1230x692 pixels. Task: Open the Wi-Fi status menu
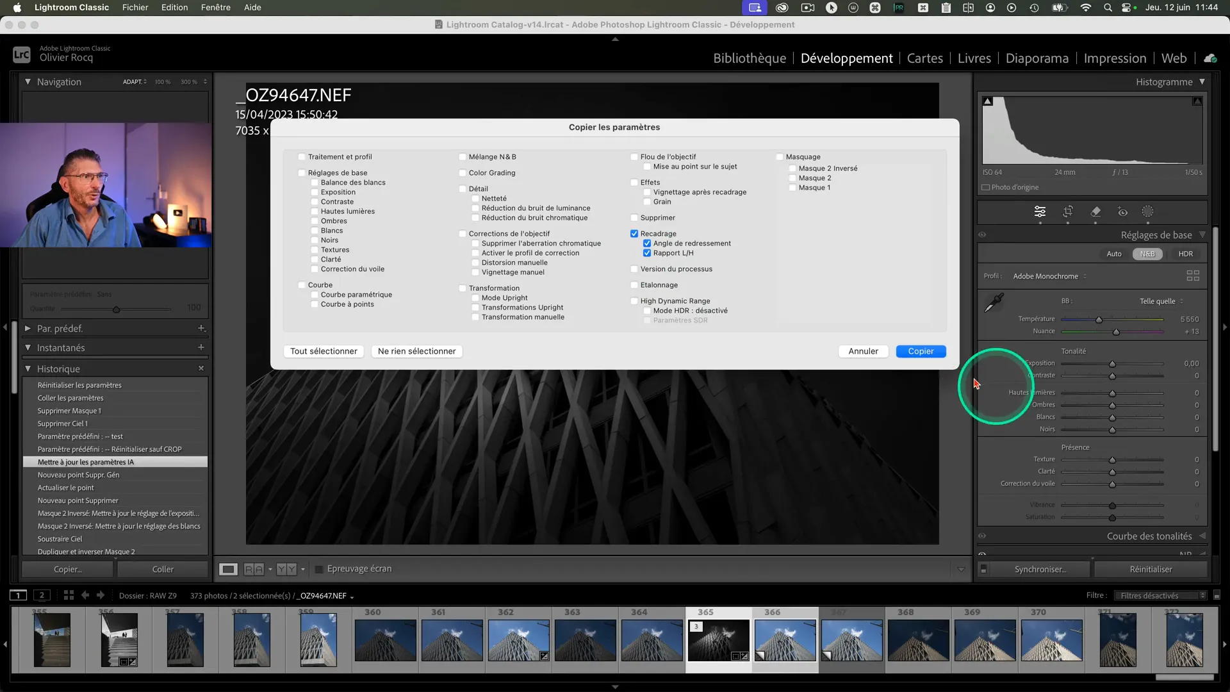(x=1085, y=8)
